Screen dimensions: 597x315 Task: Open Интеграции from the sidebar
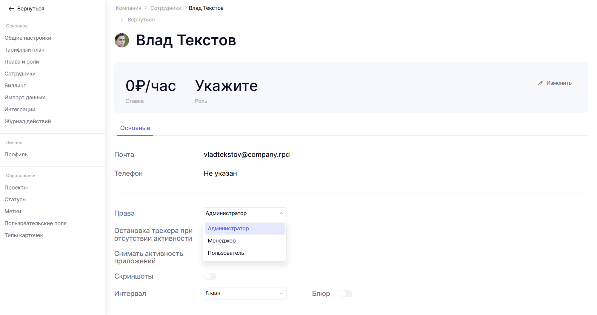[20, 109]
